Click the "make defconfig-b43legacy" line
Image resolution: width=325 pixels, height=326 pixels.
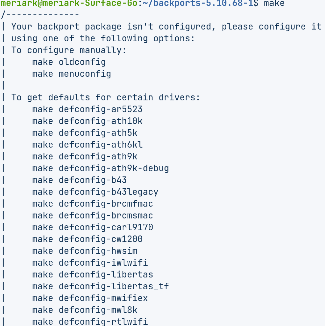[x=95, y=192]
